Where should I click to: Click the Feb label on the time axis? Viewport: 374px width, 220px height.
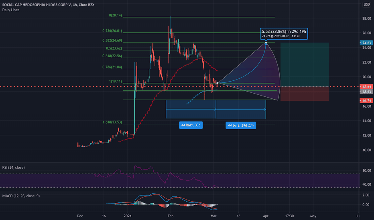(171, 216)
